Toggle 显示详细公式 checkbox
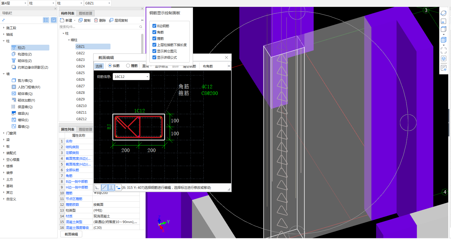 point(154,57)
